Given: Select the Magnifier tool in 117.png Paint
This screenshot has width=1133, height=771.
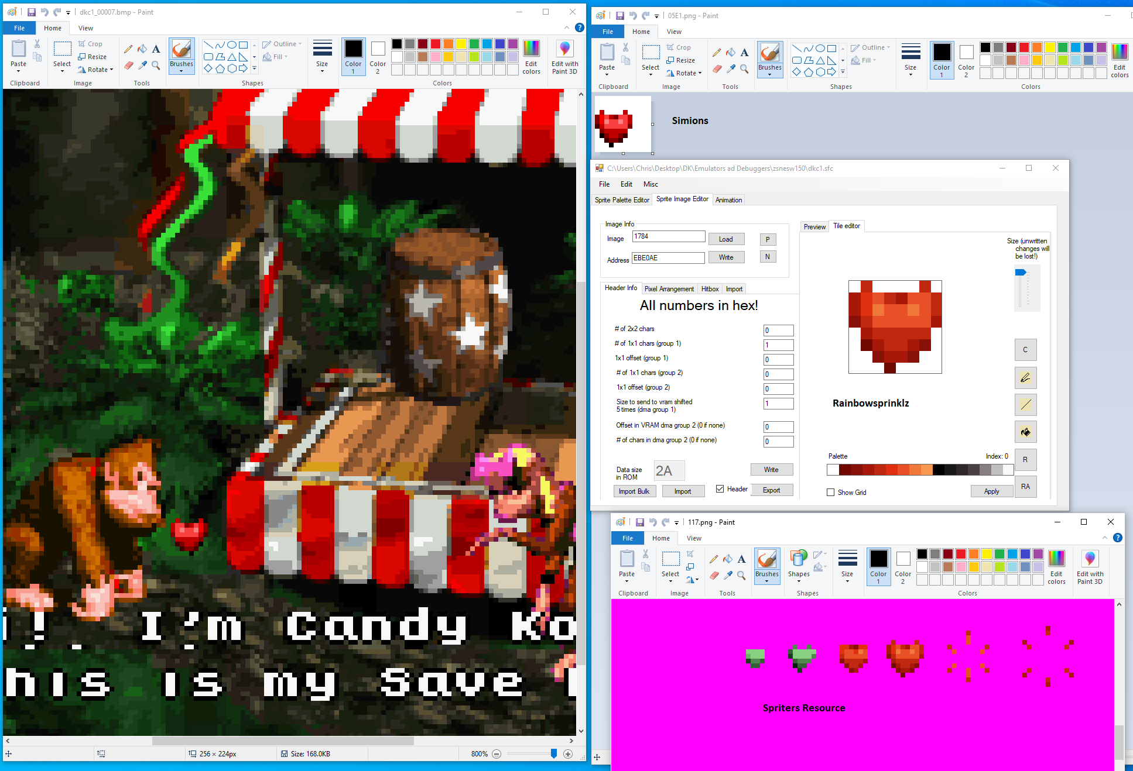Looking at the screenshot, I should 741,575.
